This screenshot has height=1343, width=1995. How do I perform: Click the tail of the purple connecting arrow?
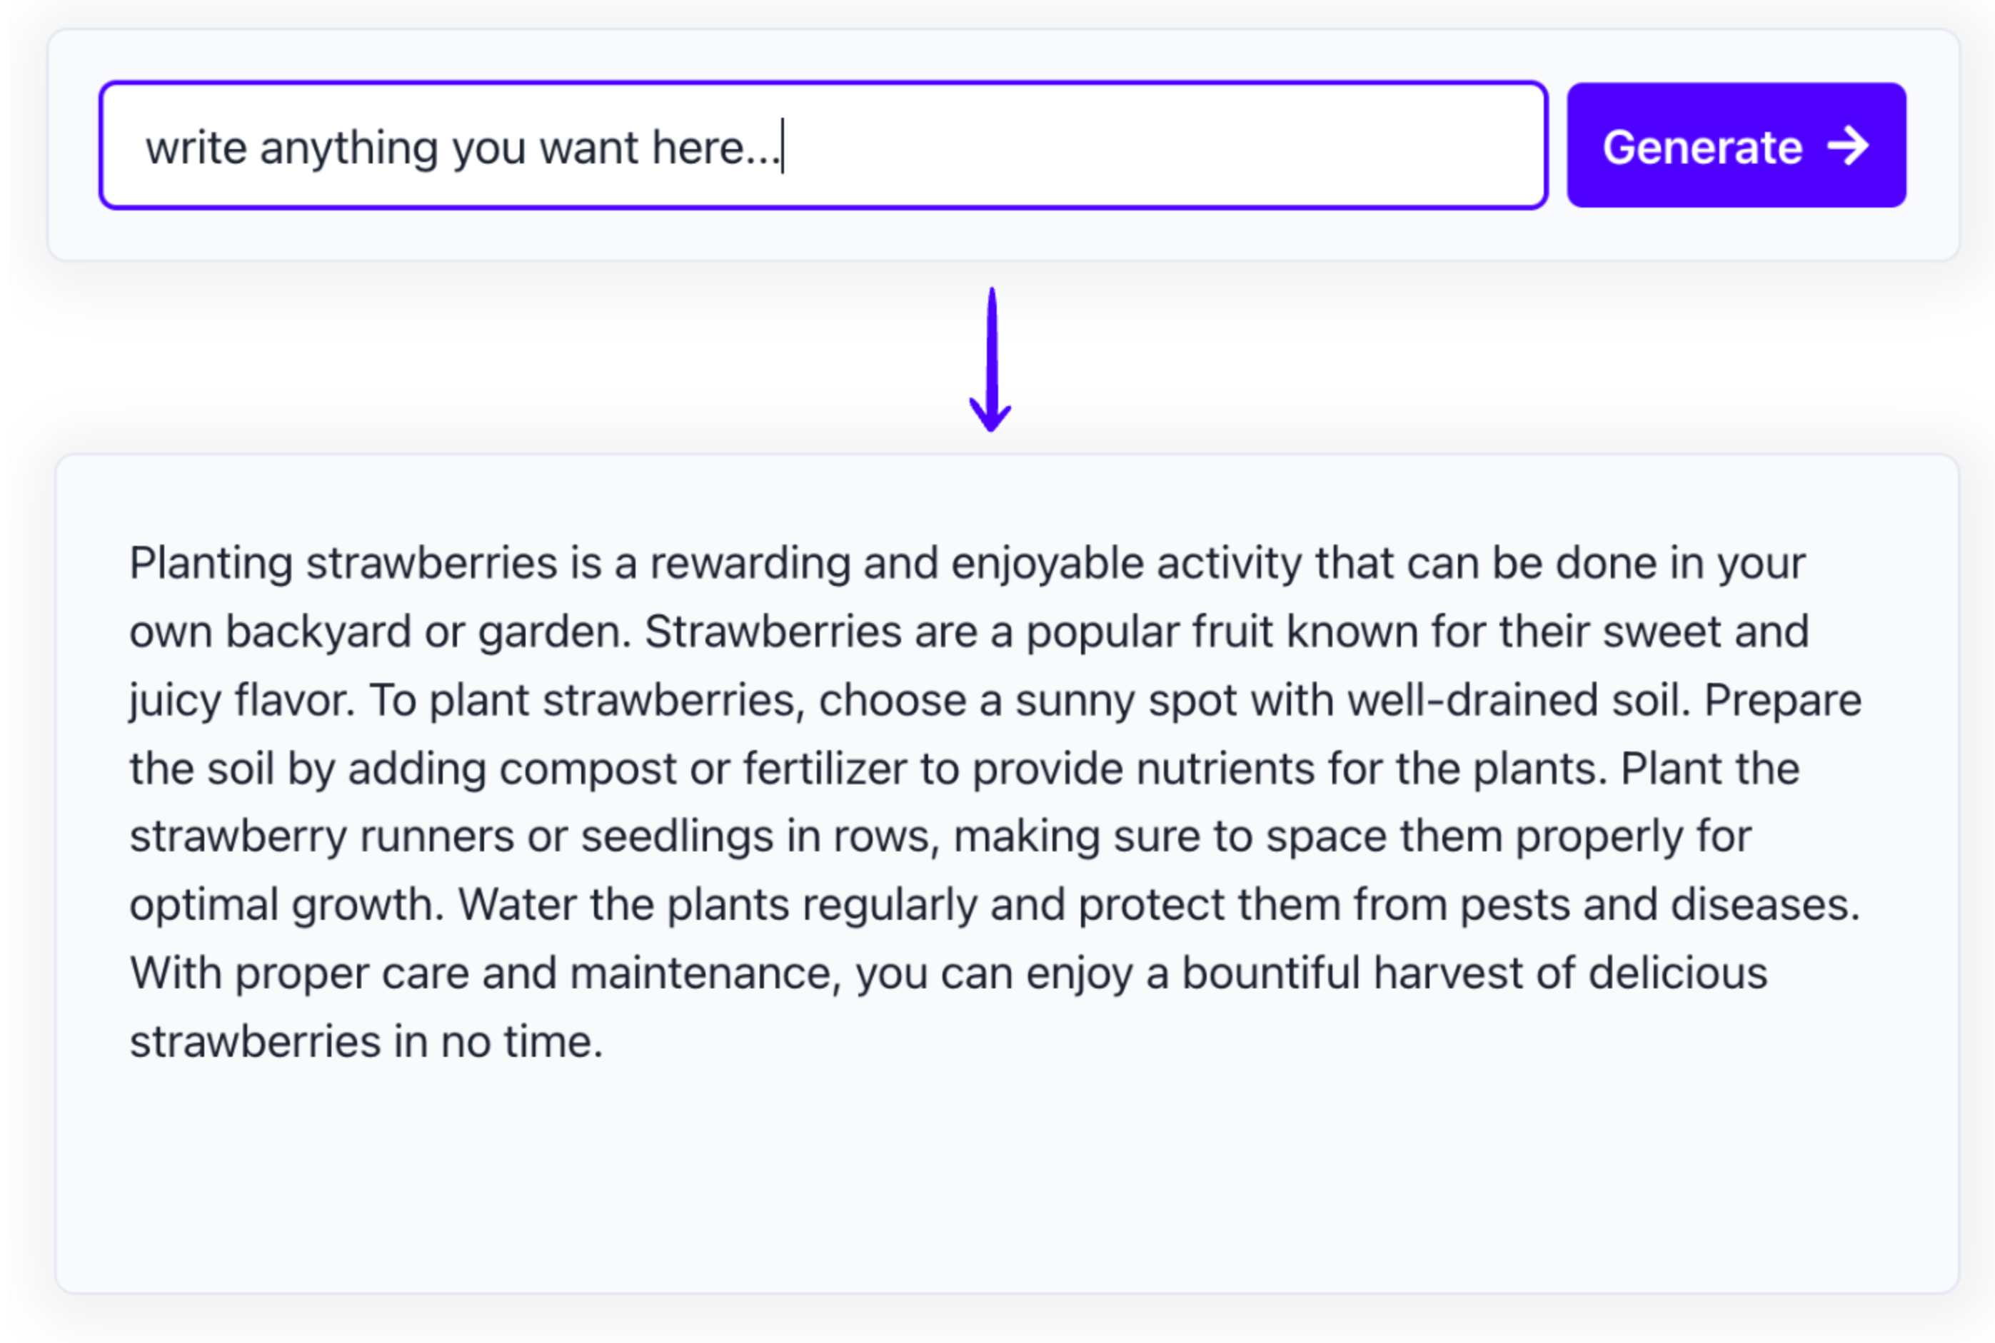pyautogui.click(x=992, y=300)
